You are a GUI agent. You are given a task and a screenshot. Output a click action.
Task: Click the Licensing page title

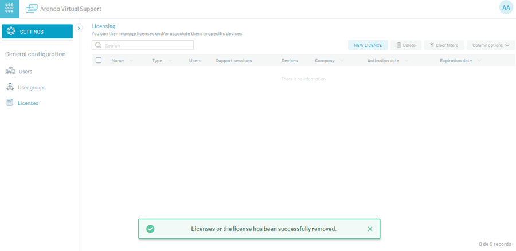(x=103, y=26)
